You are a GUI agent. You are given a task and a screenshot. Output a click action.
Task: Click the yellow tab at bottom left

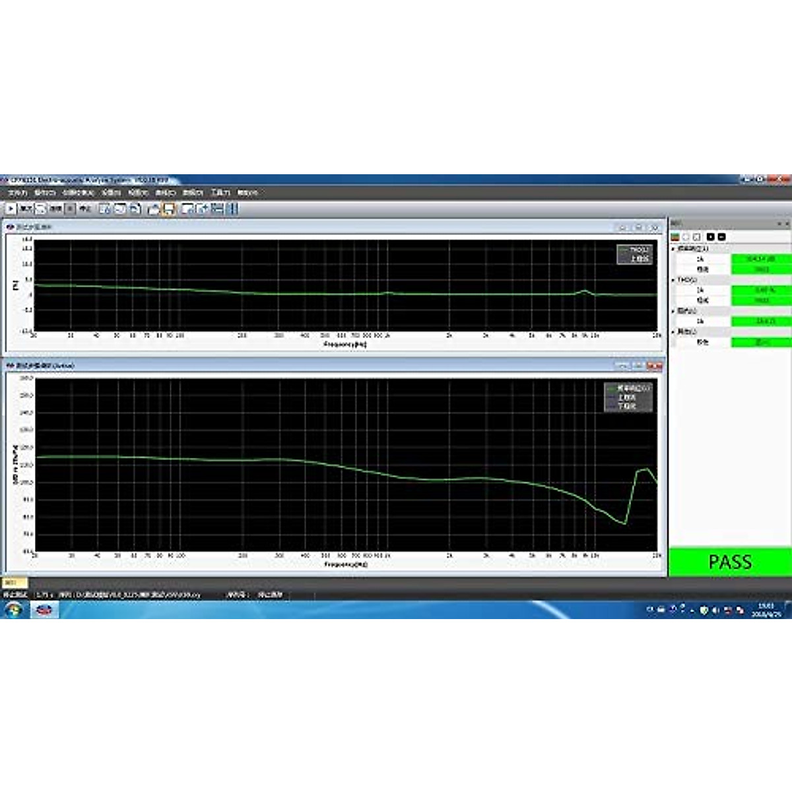pyautogui.click(x=15, y=583)
